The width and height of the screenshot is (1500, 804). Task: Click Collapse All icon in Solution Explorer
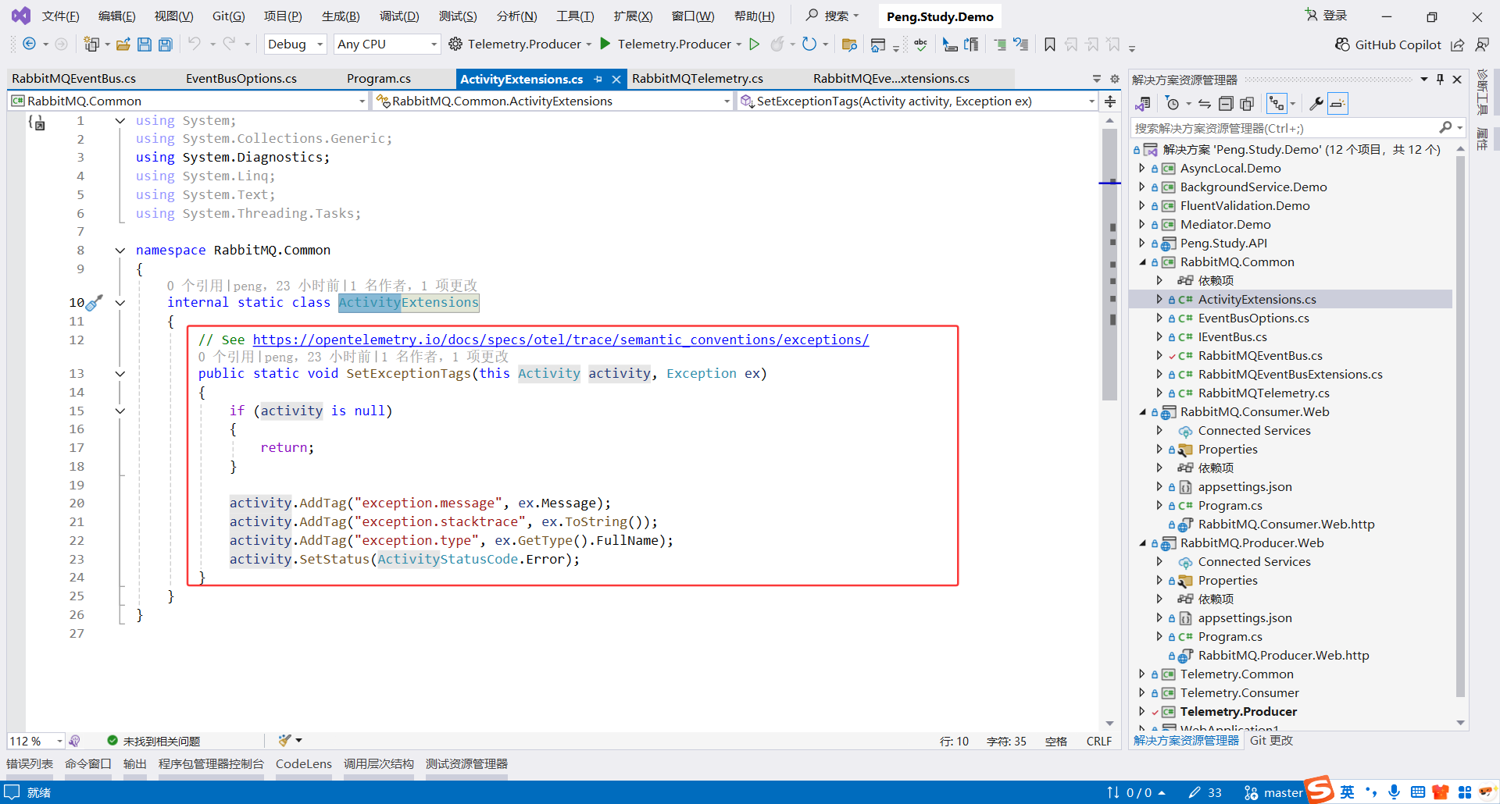(x=1226, y=103)
